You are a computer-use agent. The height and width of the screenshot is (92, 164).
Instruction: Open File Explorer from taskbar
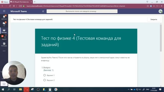(x=20, y=89)
